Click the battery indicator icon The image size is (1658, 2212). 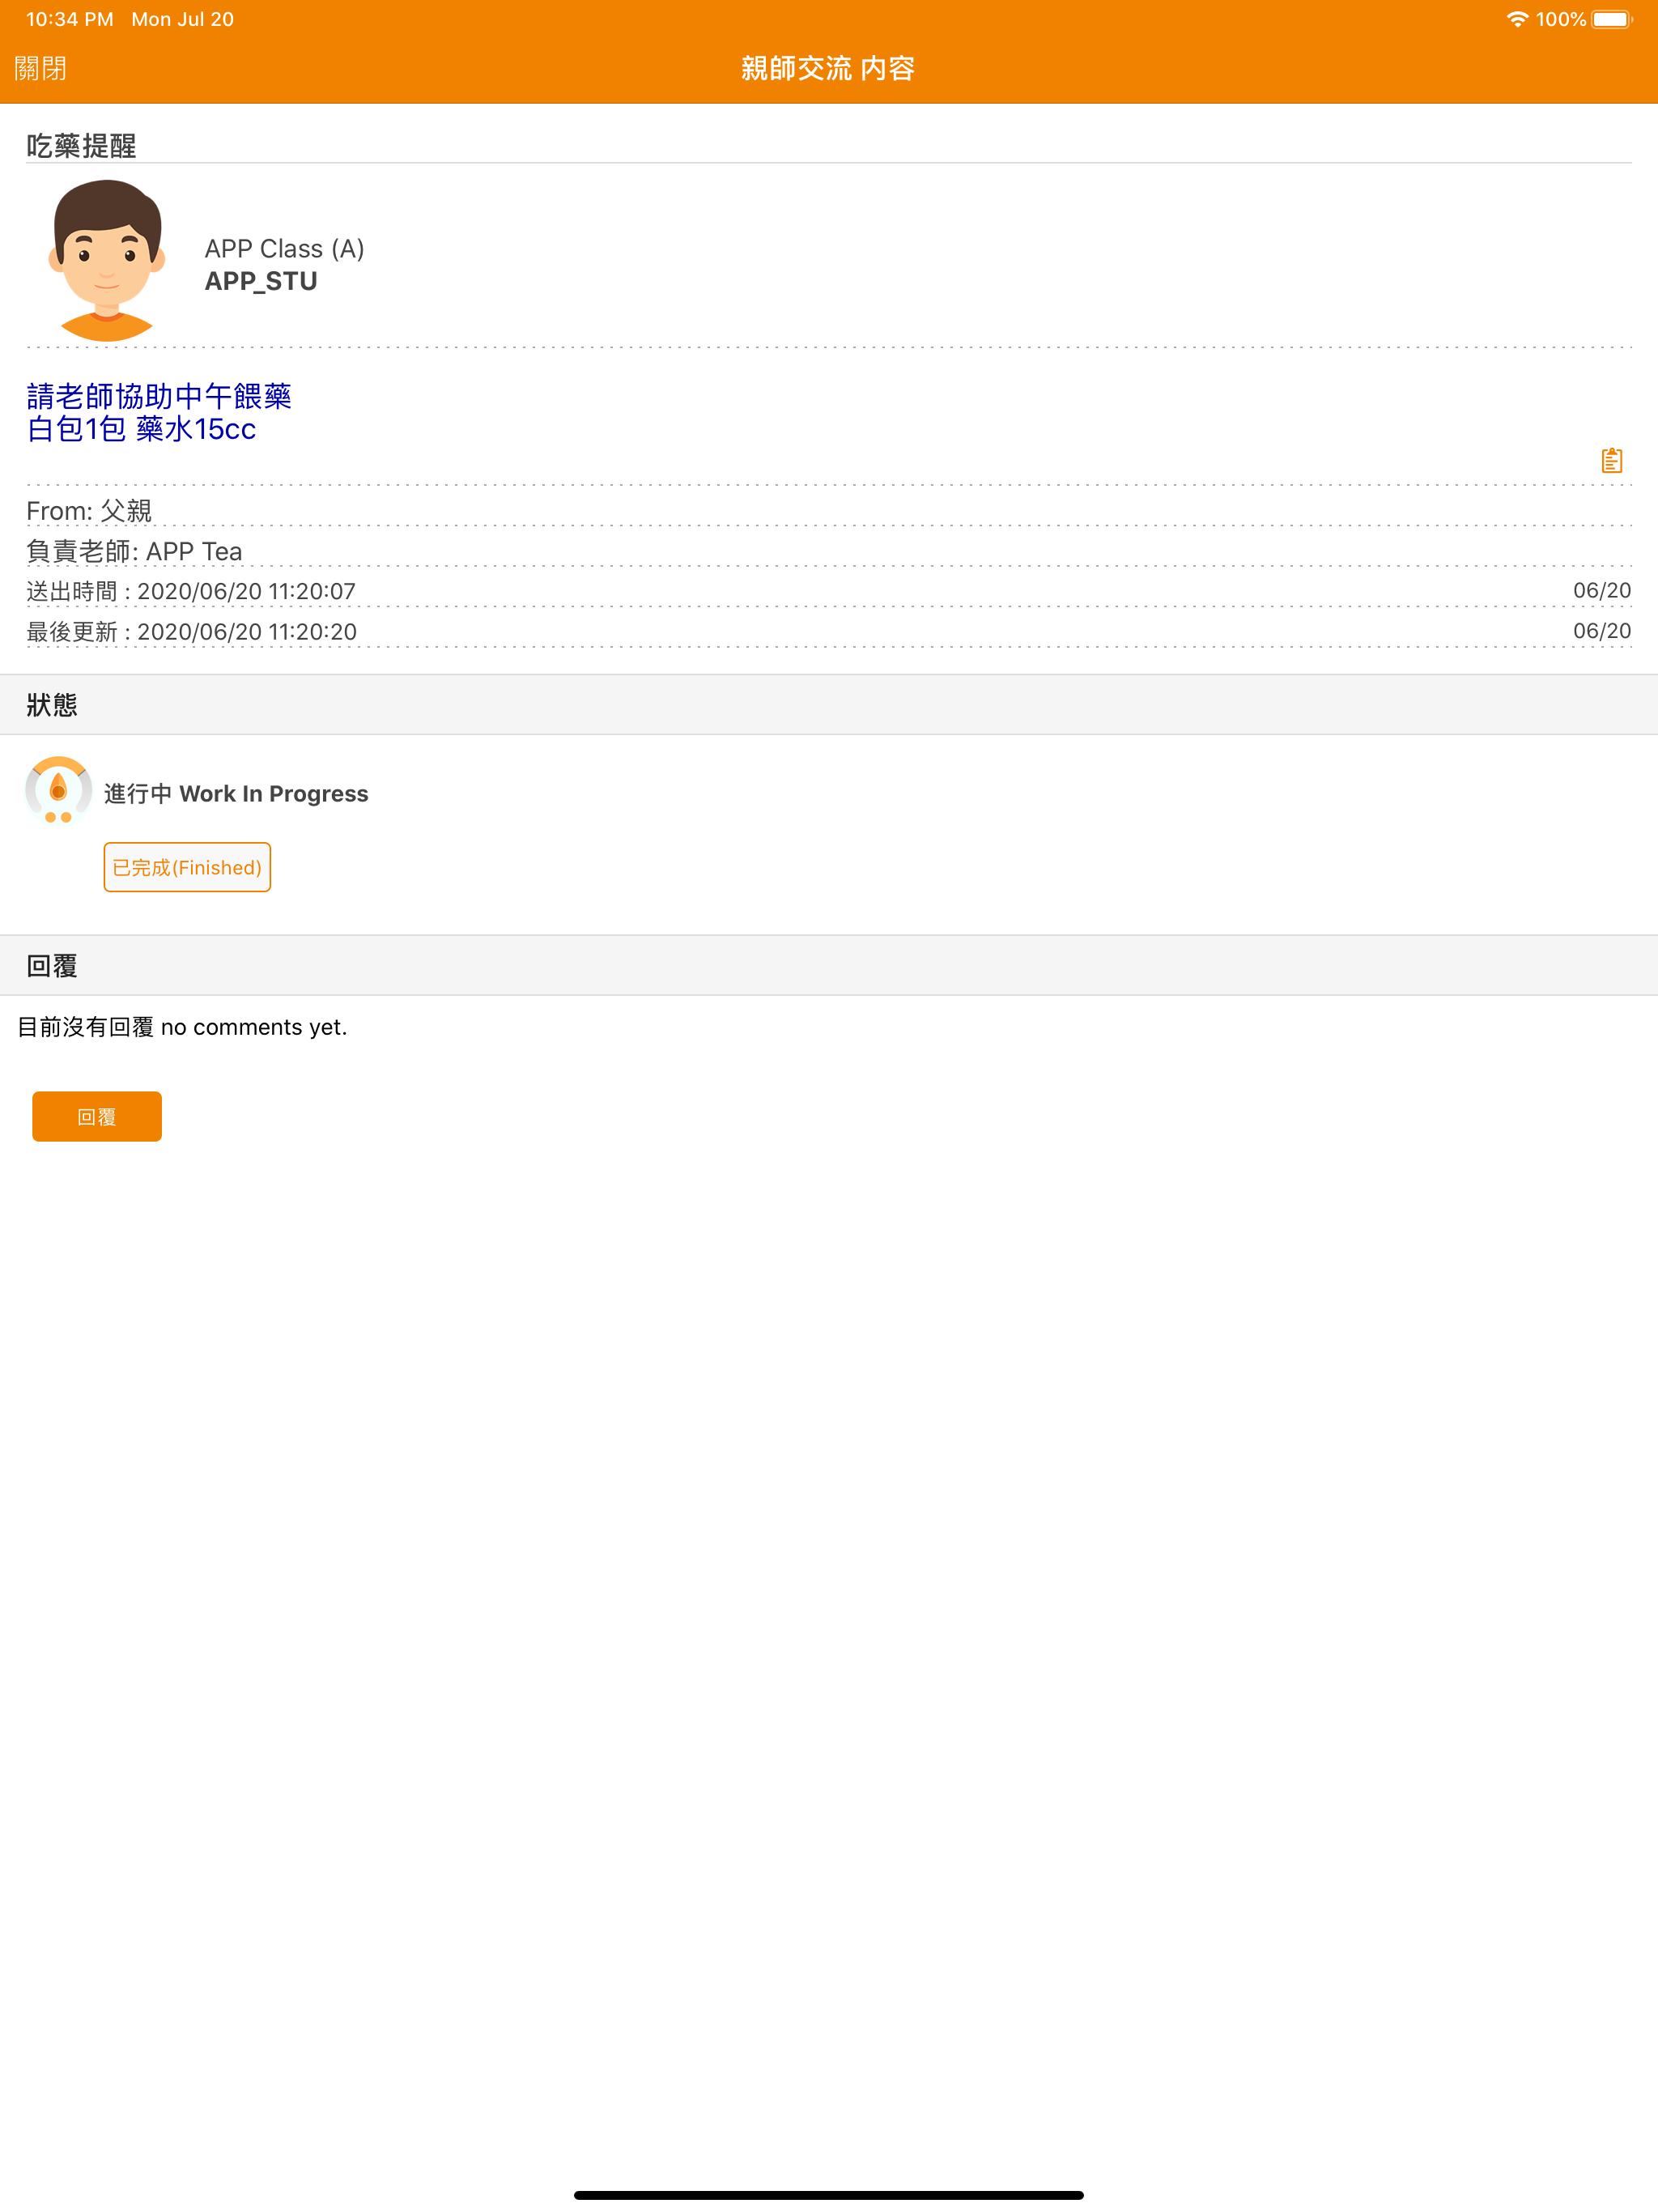[1612, 19]
